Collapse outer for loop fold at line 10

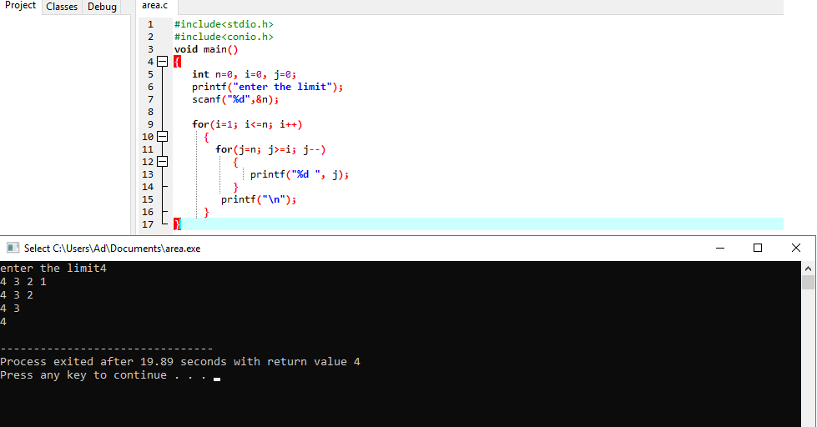tap(163, 137)
